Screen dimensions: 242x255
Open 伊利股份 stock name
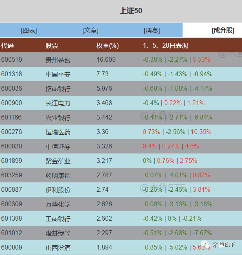(58, 190)
